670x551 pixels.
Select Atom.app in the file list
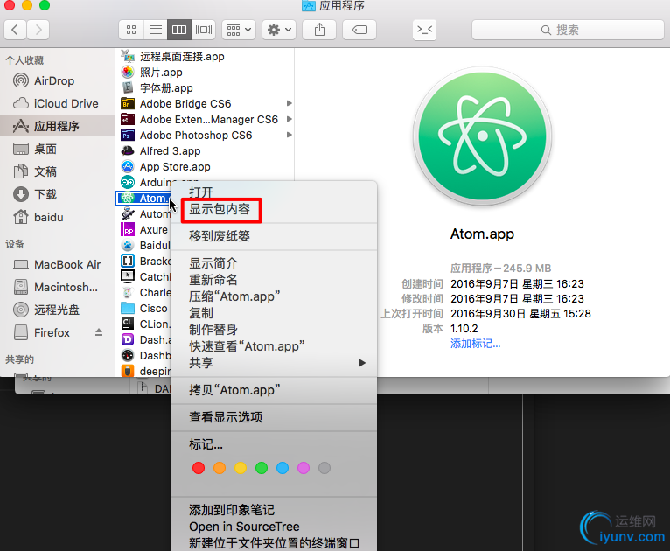[143, 199]
